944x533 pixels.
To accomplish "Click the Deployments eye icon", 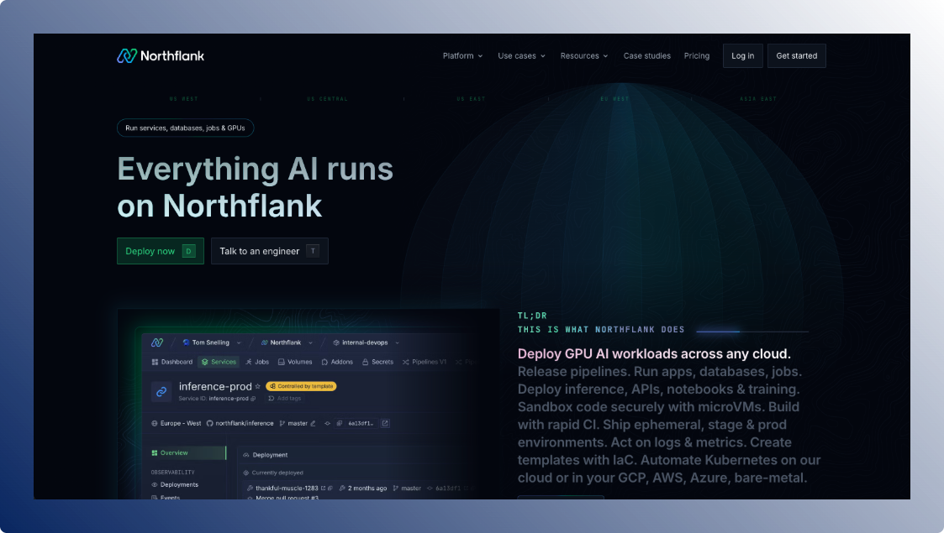I will 154,484.
